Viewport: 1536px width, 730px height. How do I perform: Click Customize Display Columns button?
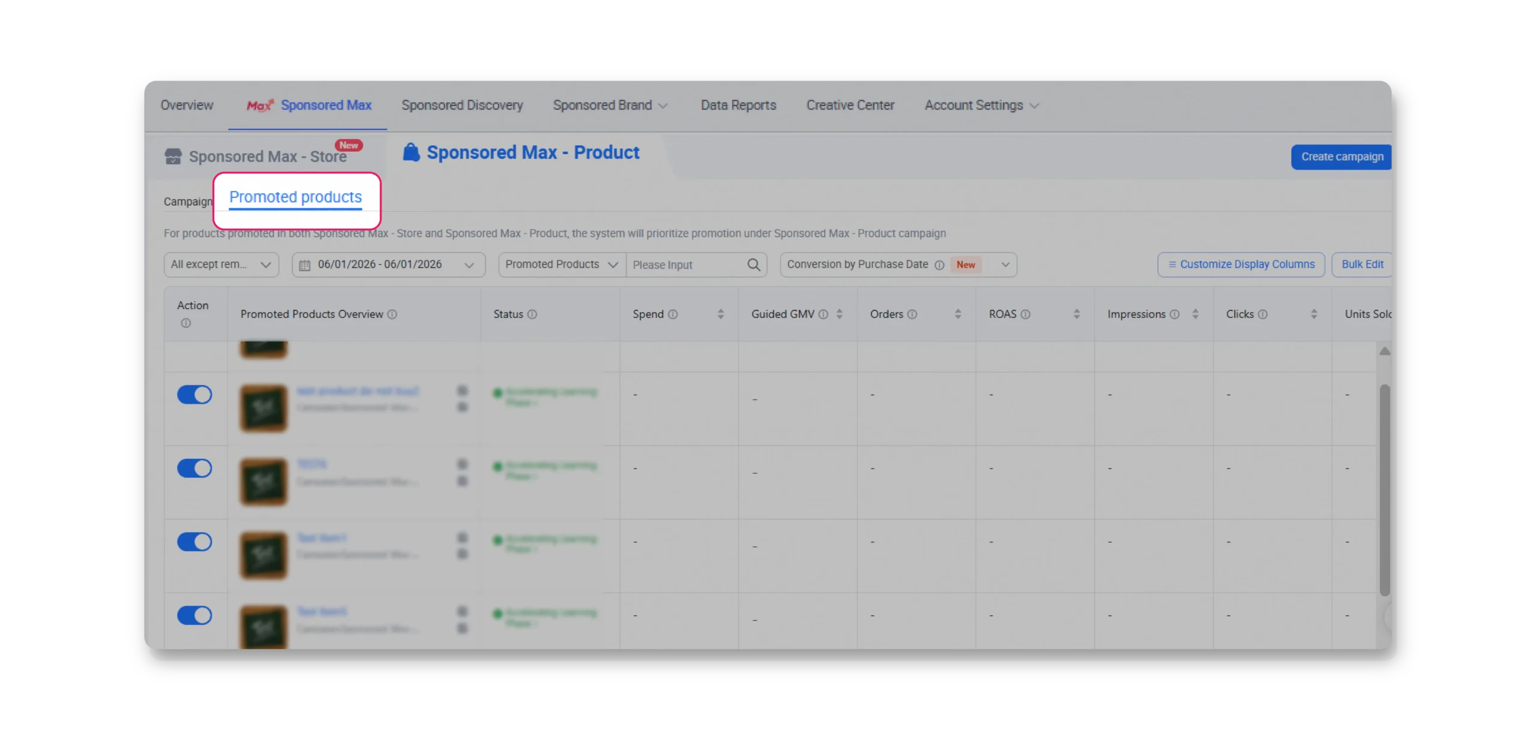1241,265
